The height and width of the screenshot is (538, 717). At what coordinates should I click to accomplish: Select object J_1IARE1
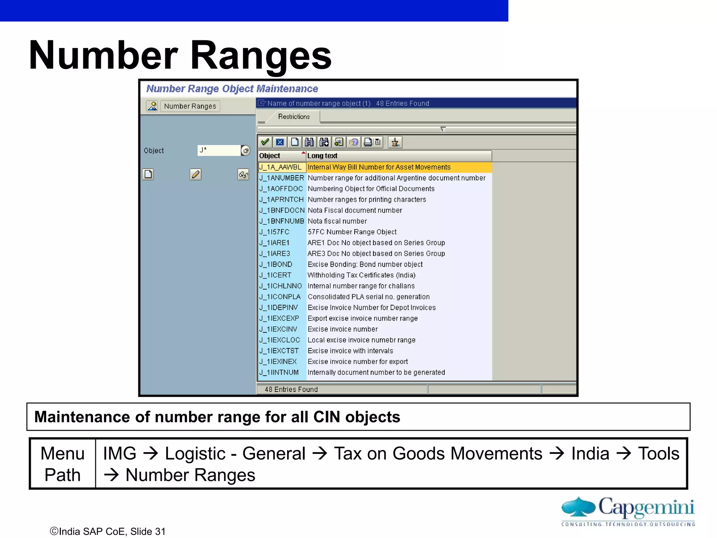tap(274, 243)
